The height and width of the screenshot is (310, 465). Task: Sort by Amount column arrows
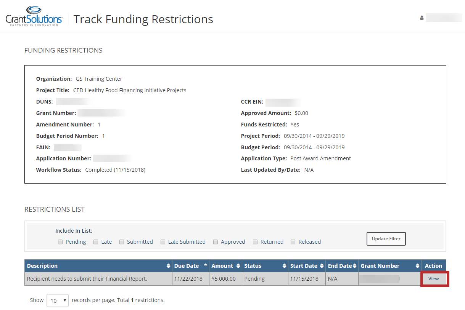point(238,266)
